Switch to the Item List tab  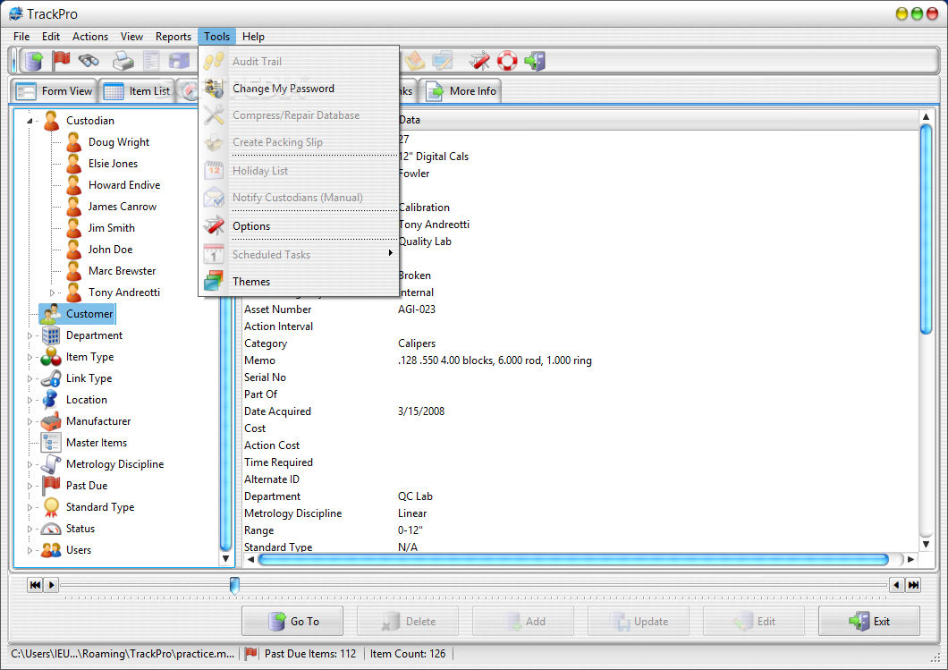click(137, 90)
